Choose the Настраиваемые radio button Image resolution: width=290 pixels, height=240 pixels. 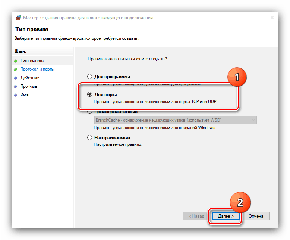point(89,138)
